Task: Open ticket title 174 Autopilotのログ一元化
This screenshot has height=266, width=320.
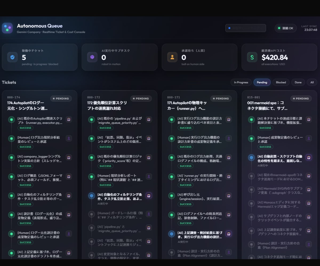Action: pos(27,106)
